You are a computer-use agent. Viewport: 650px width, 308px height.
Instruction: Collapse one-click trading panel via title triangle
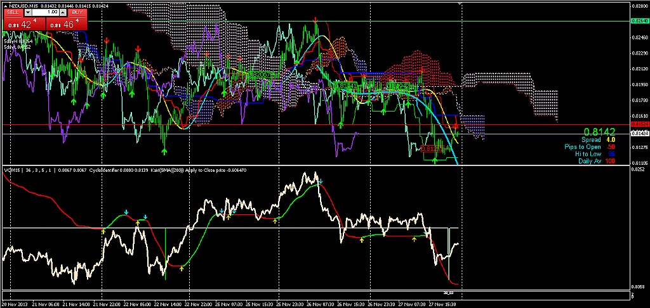(4, 6)
